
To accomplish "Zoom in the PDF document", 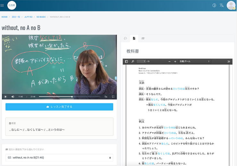I will pyautogui.click(x=175, y=61).
